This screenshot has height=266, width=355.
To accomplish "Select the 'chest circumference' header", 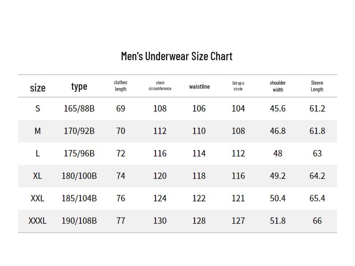I will point(160,86).
